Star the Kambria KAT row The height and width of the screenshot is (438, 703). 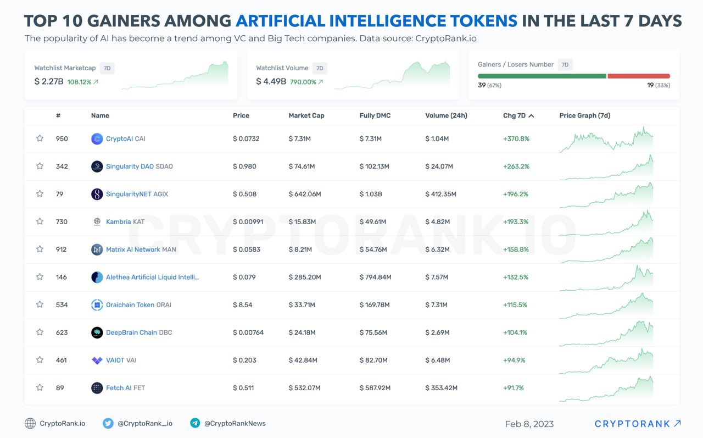40,221
